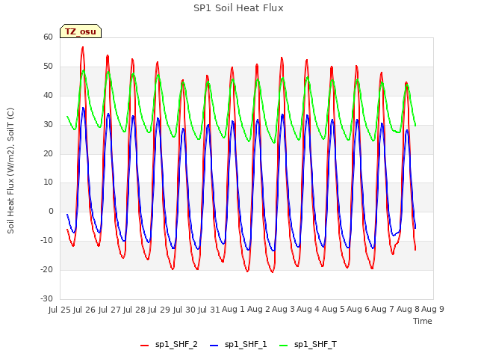This screenshot has height=359, width=478.
Task: Click the Jul 26 x-axis tick label
Action: pos(84,310)
